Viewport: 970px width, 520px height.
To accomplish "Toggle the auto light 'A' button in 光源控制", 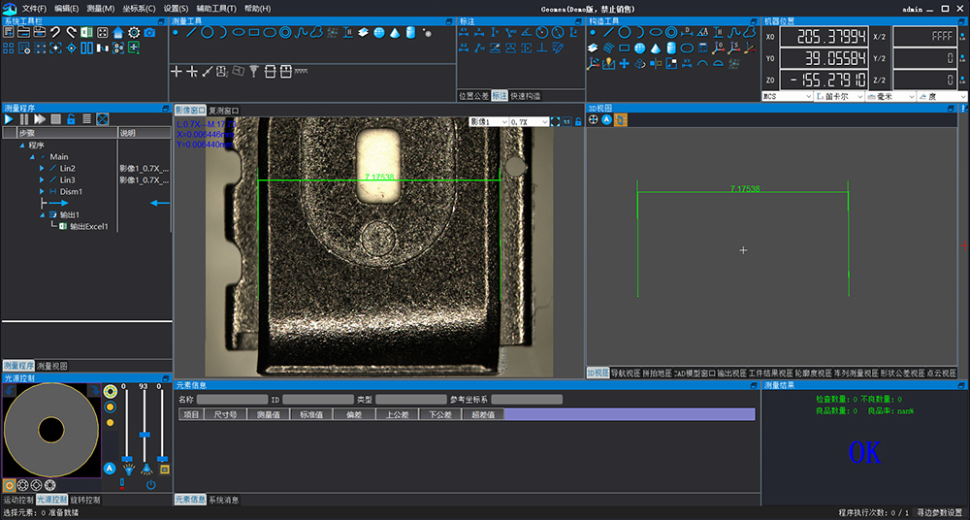I will pyautogui.click(x=110, y=468).
